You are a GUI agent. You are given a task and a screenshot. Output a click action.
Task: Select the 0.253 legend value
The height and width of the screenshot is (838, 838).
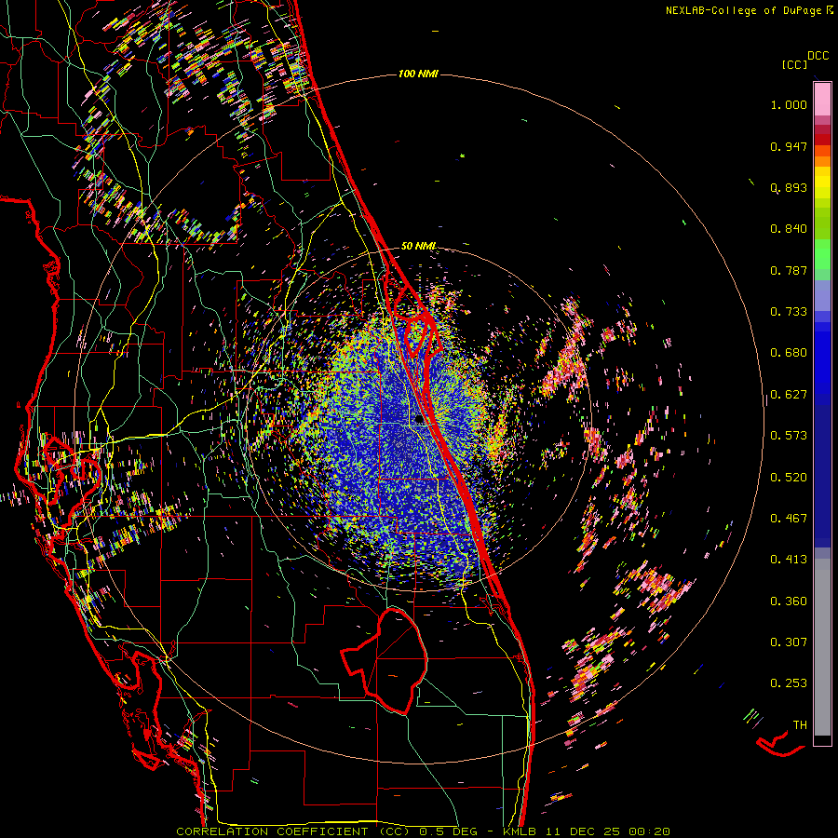point(789,683)
